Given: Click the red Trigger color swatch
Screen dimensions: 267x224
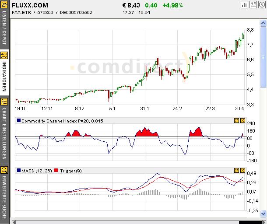Looking at the screenshot, I should [56, 170].
